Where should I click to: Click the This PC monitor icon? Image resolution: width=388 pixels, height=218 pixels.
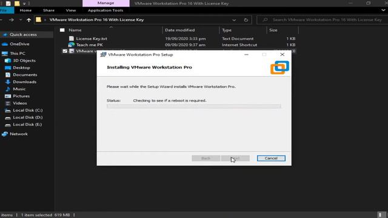click(5, 53)
